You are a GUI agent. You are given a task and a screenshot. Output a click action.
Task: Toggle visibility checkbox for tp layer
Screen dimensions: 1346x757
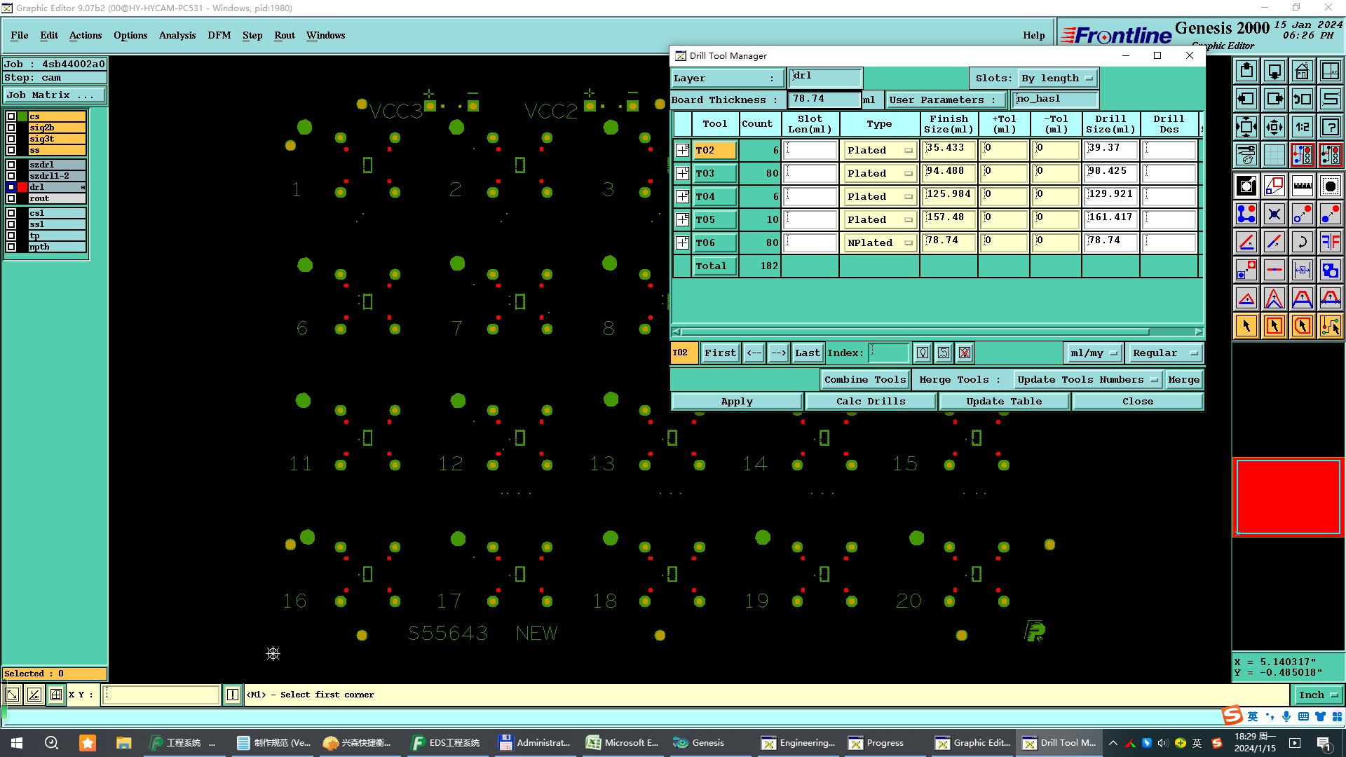click(x=11, y=236)
